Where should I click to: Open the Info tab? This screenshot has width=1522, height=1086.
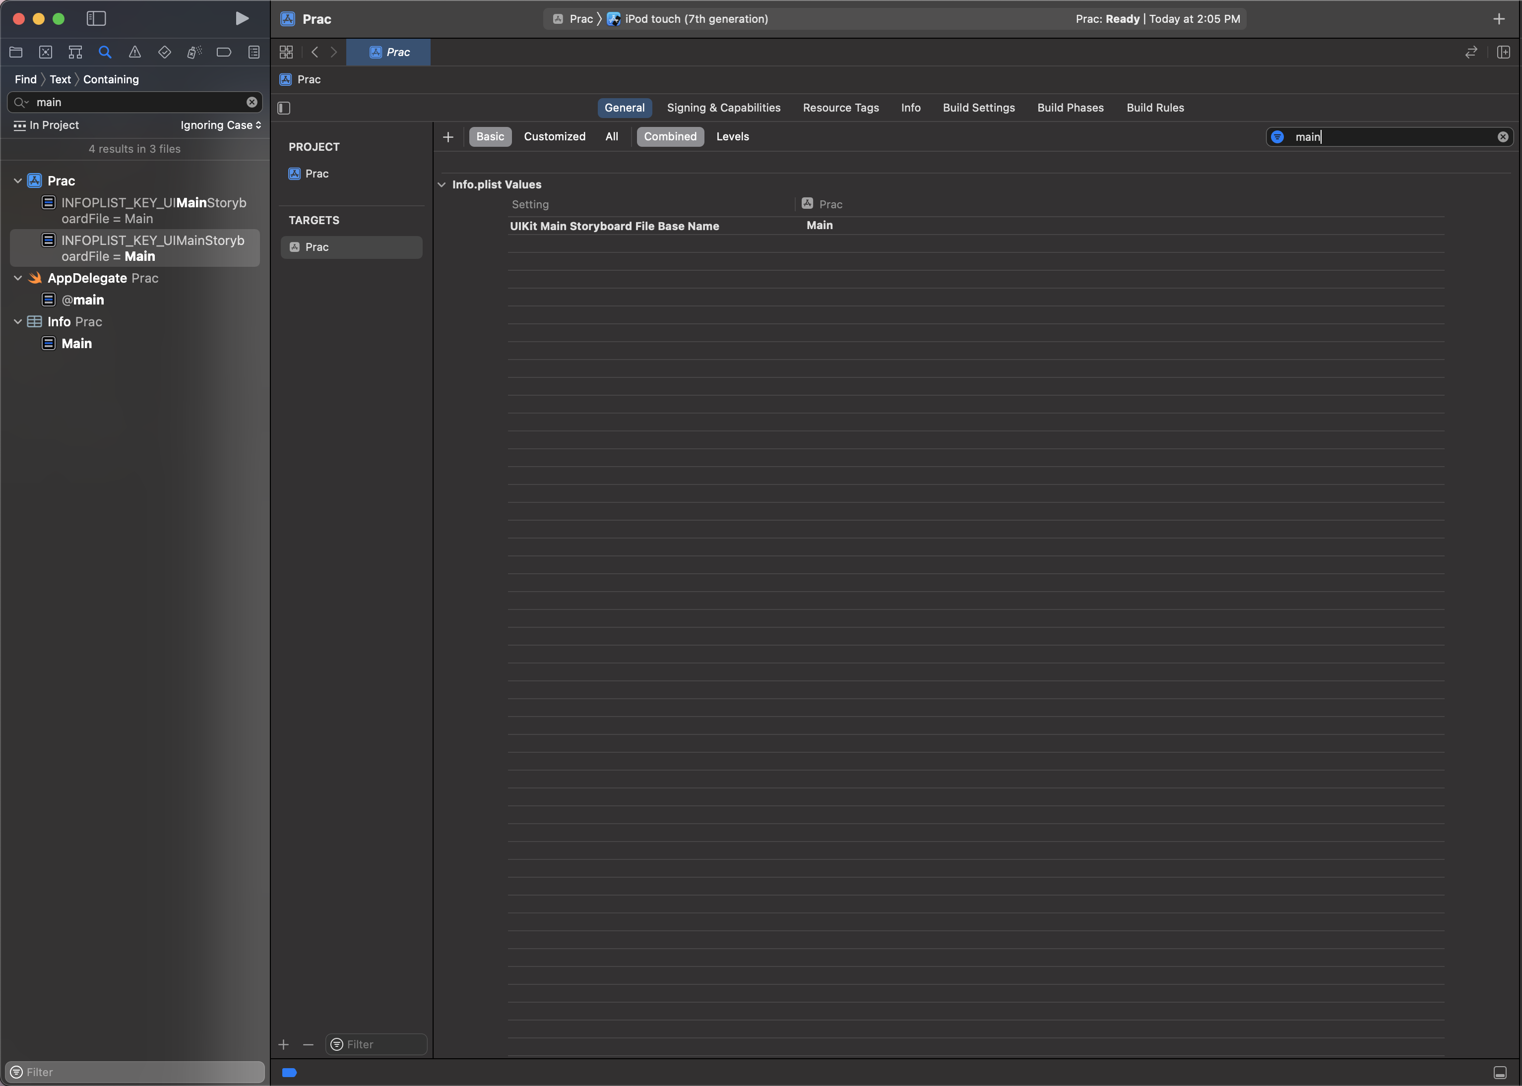[x=910, y=108]
